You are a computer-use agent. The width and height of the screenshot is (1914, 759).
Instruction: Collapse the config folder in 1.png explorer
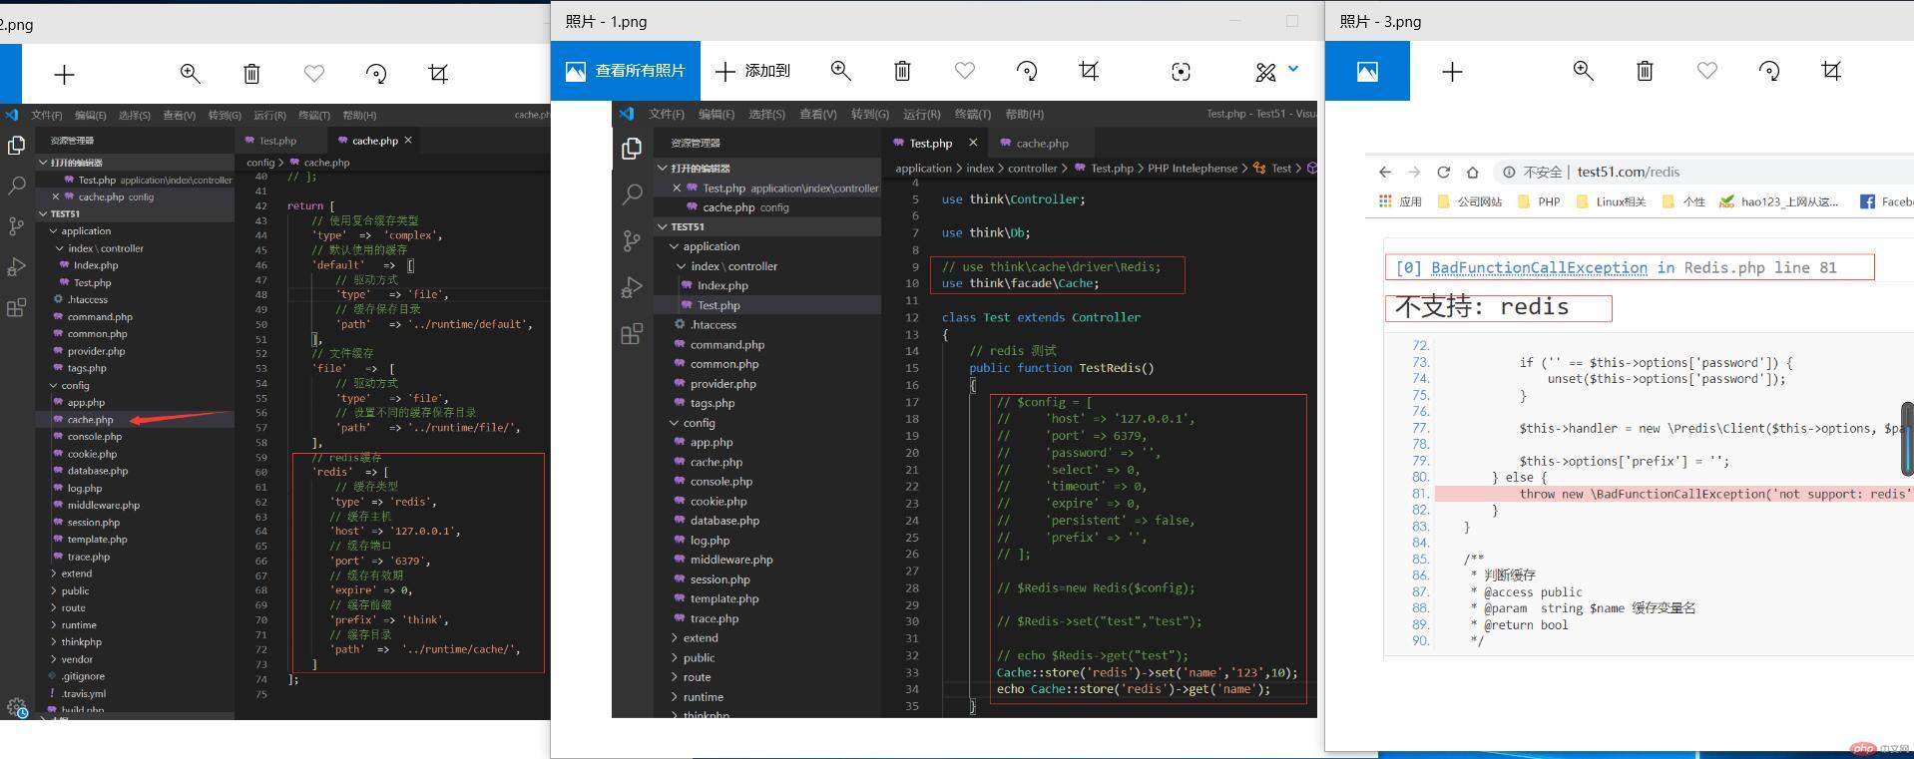pos(675,423)
